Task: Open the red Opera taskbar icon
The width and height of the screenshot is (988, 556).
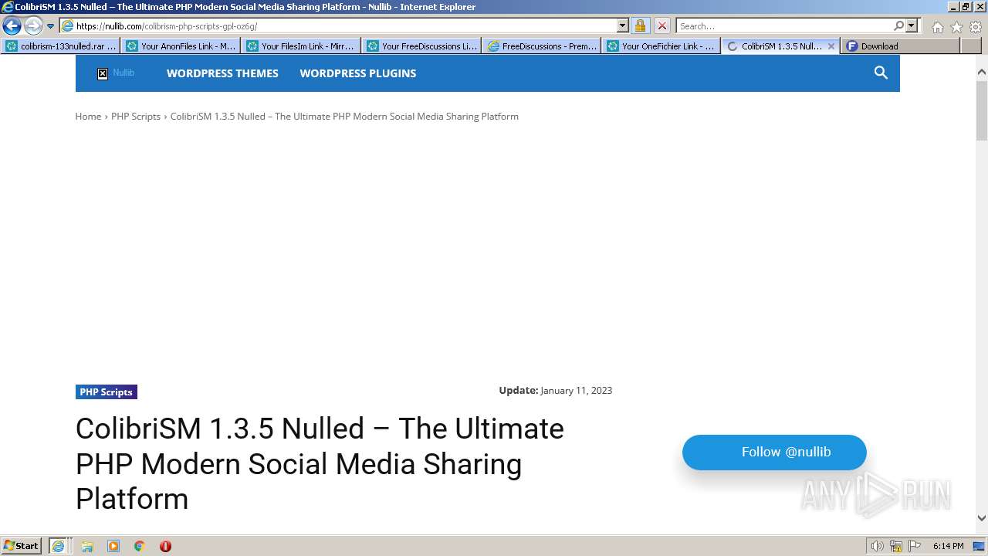Action: 165,546
